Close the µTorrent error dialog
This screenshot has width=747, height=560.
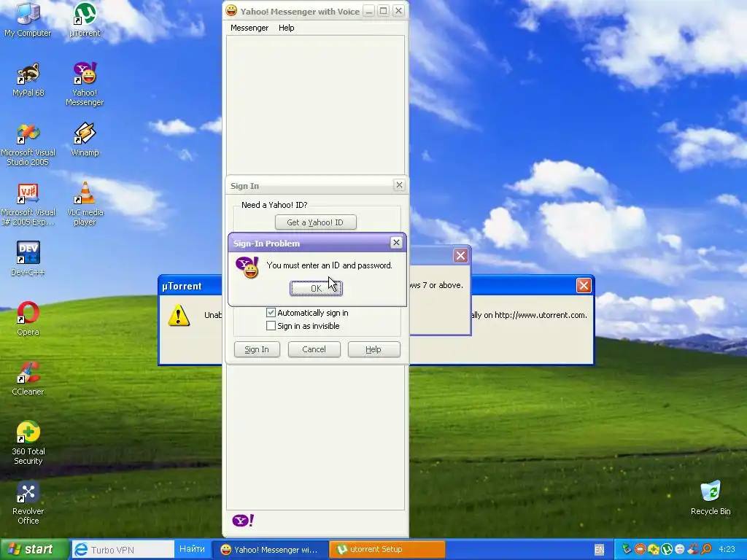[x=584, y=285]
